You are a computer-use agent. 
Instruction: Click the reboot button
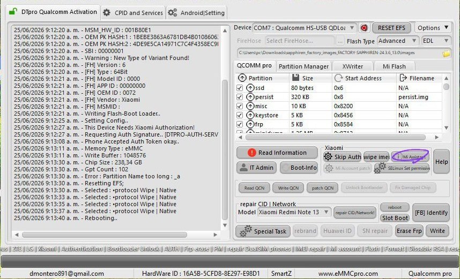click(395, 207)
